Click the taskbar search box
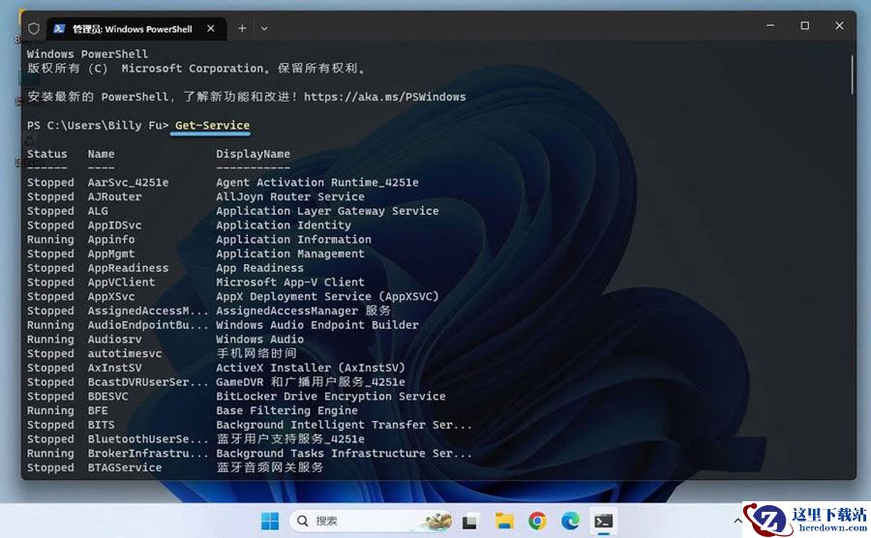This screenshot has height=538, width=871. tap(371, 521)
